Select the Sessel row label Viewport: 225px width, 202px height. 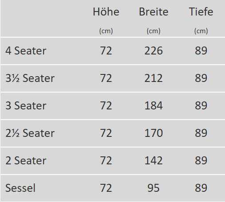[20, 188]
